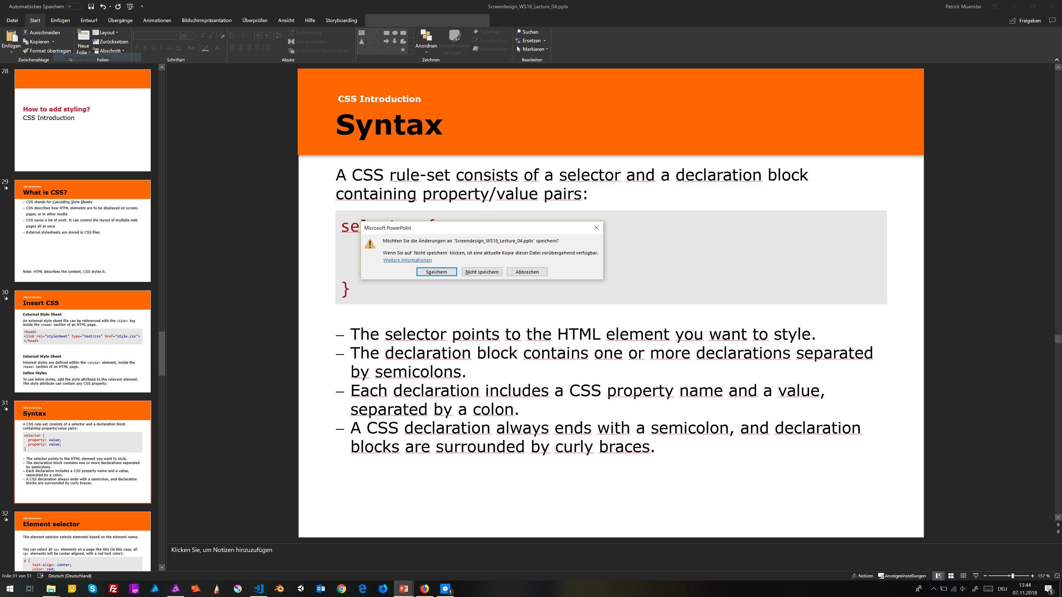
Task: Open the Kopieren dropdown arrow
Action: (x=53, y=42)
